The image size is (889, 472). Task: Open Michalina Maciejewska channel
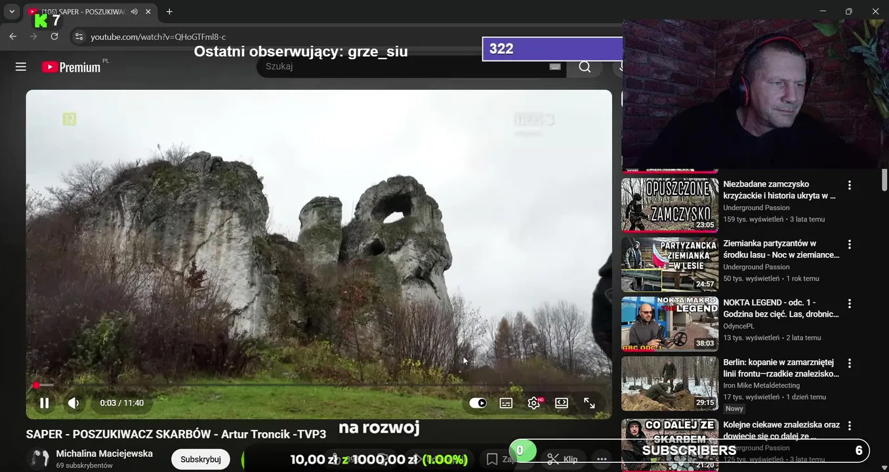click(x=104, y=454)
